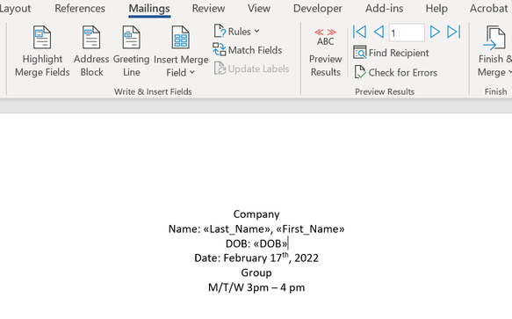Click Update Labels
512x319 pixels.
point(251,69)
